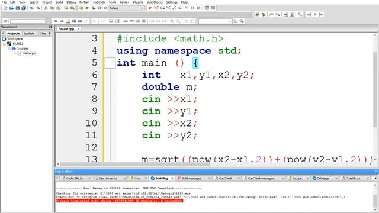Click the Stop debugger icon
The height and width of the screenshot is (213, 379).
pyautogui.click(x=199, y=8)
